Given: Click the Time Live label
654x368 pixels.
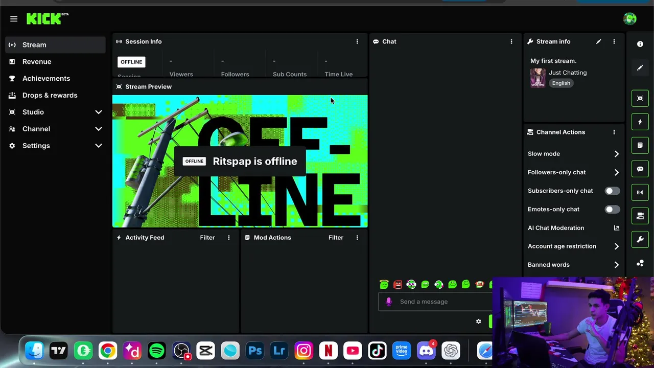Looking at the screenshot, I should 339,74.
